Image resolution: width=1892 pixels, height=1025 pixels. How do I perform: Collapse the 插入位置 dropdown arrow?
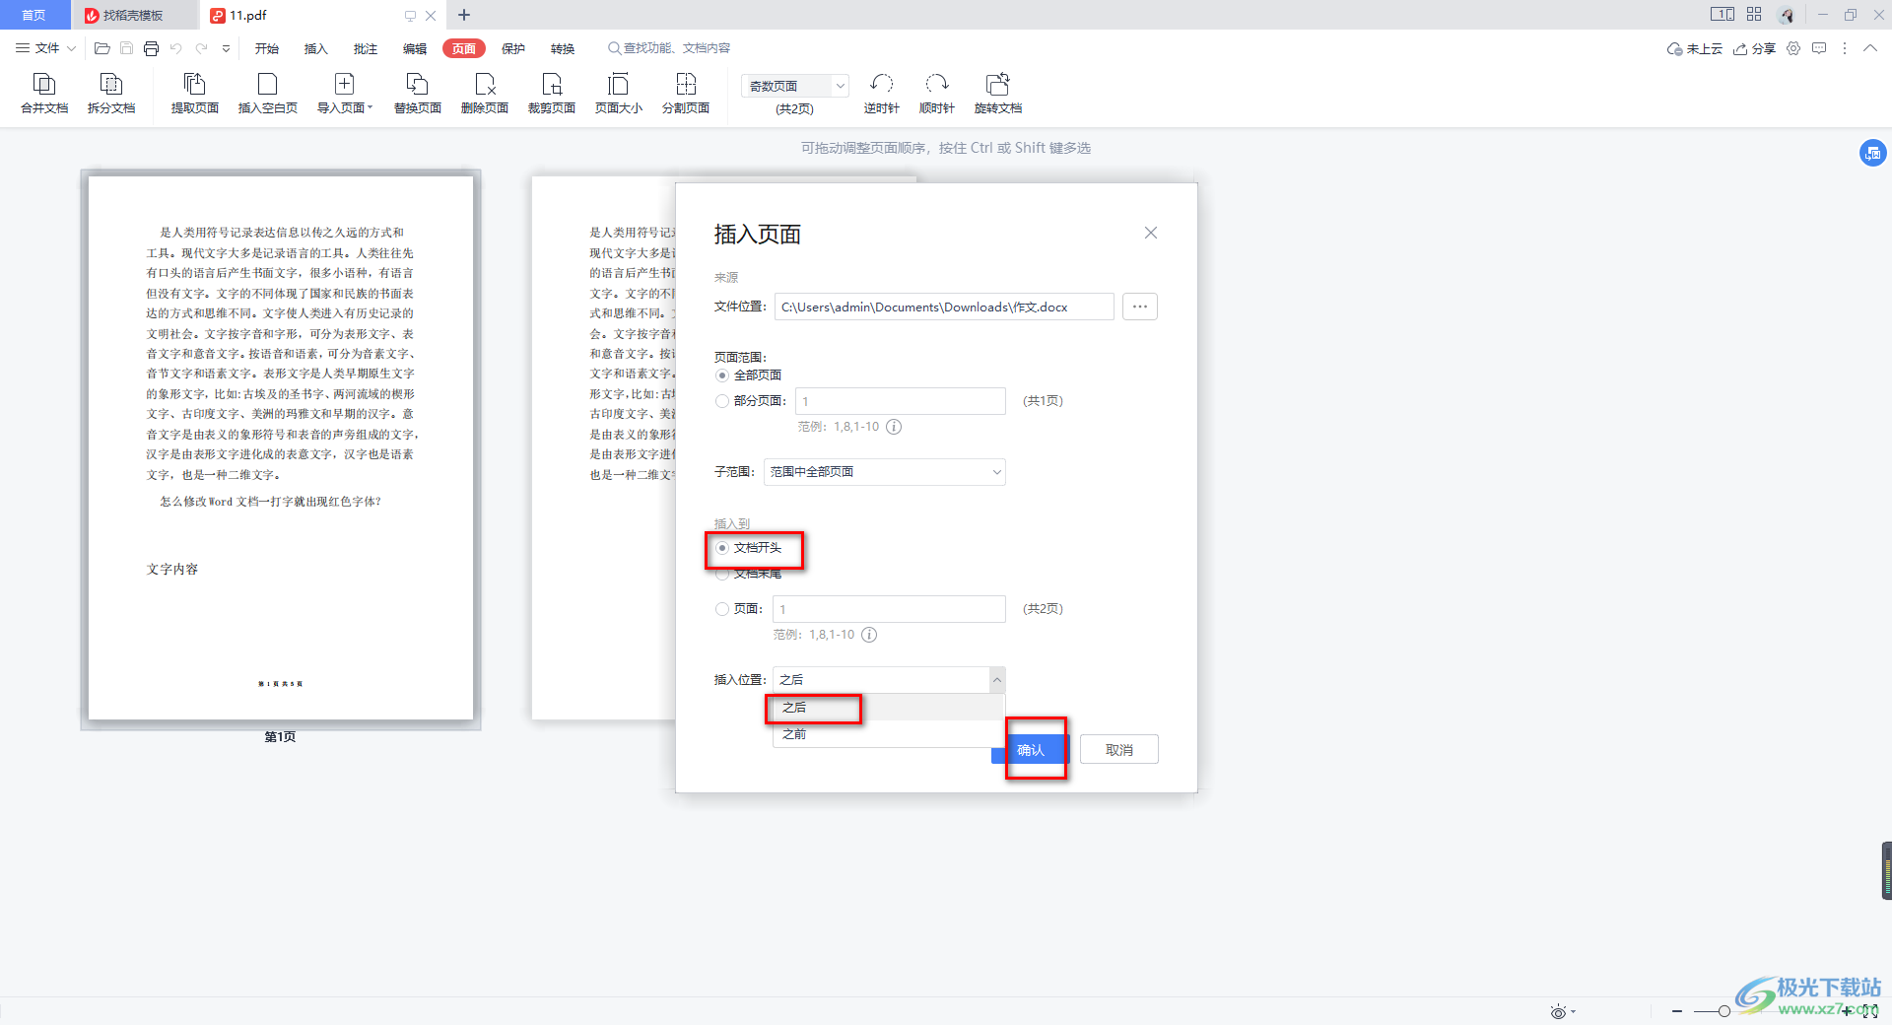997,680
